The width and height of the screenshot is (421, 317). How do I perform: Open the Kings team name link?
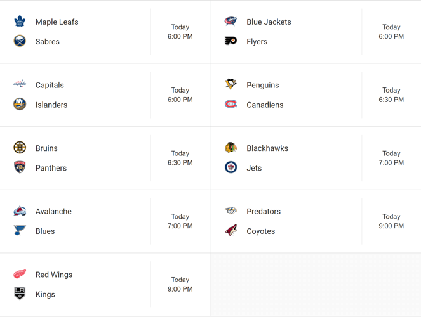pyautogui.click(x=45, y=294)
